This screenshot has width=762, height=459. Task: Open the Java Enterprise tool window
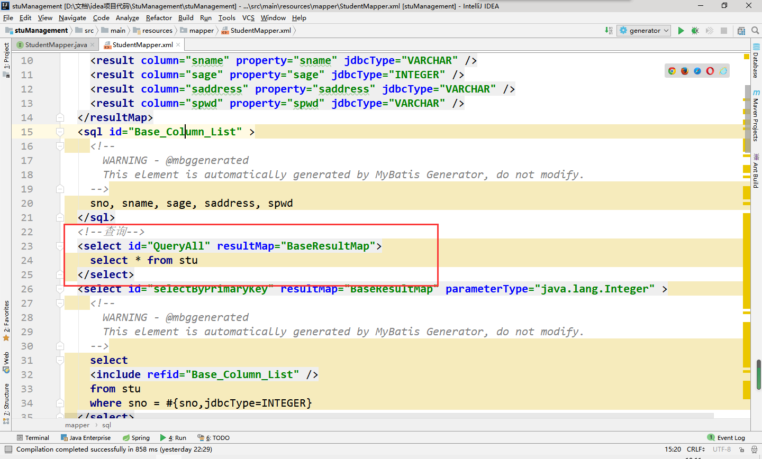[86, 438]
